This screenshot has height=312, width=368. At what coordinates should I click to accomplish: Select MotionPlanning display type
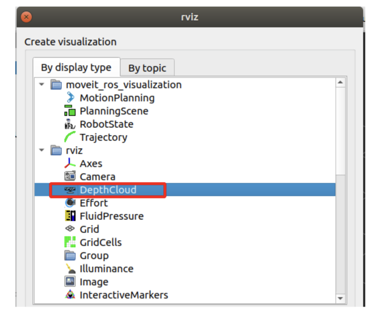pyautogui.click(x=117, y=98)
